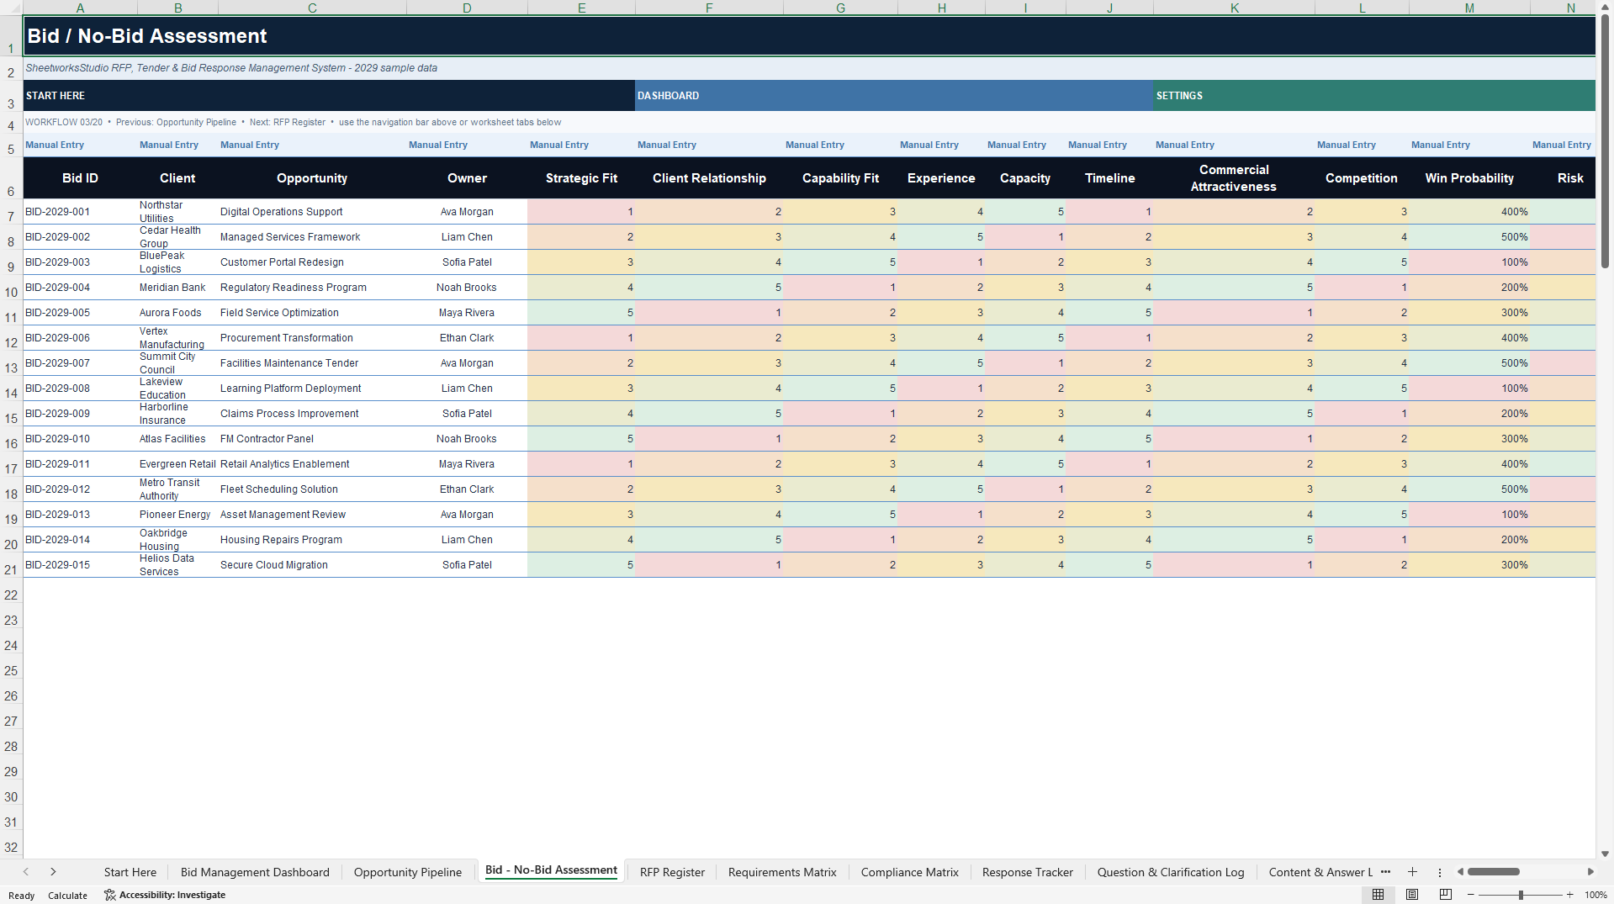Switch to Page Break Preview icon
The width and height of the screenshot is (1614, 904).
pyautogui.click(x=1446, y=895)
